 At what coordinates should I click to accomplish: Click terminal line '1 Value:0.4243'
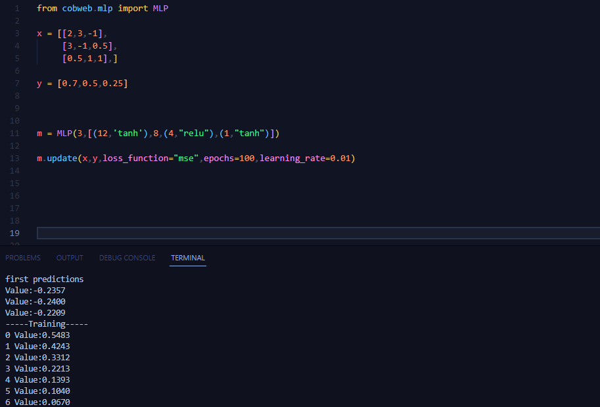[x=37, y=346]
